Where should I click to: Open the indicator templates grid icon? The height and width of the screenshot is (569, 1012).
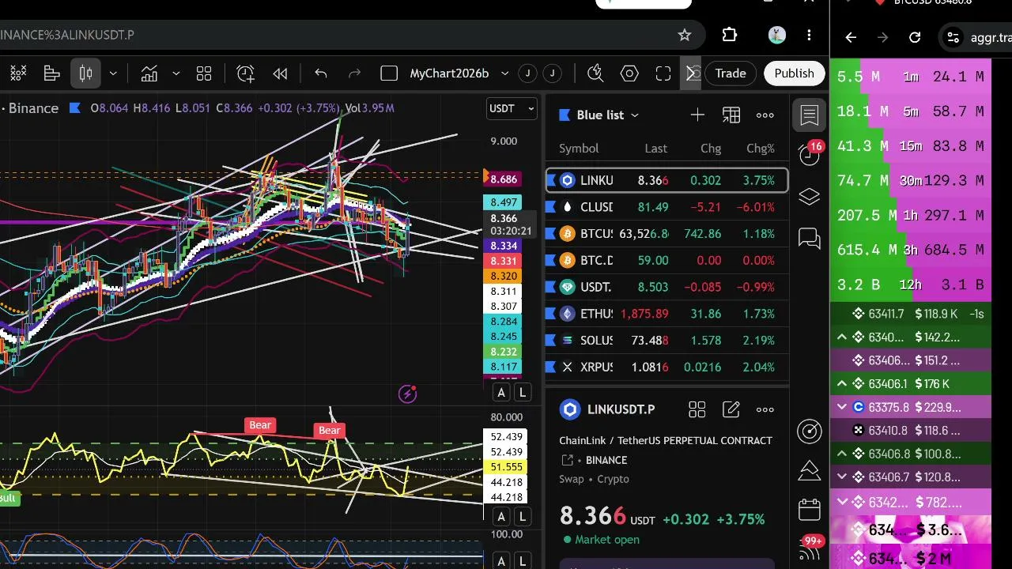[204, 73]
